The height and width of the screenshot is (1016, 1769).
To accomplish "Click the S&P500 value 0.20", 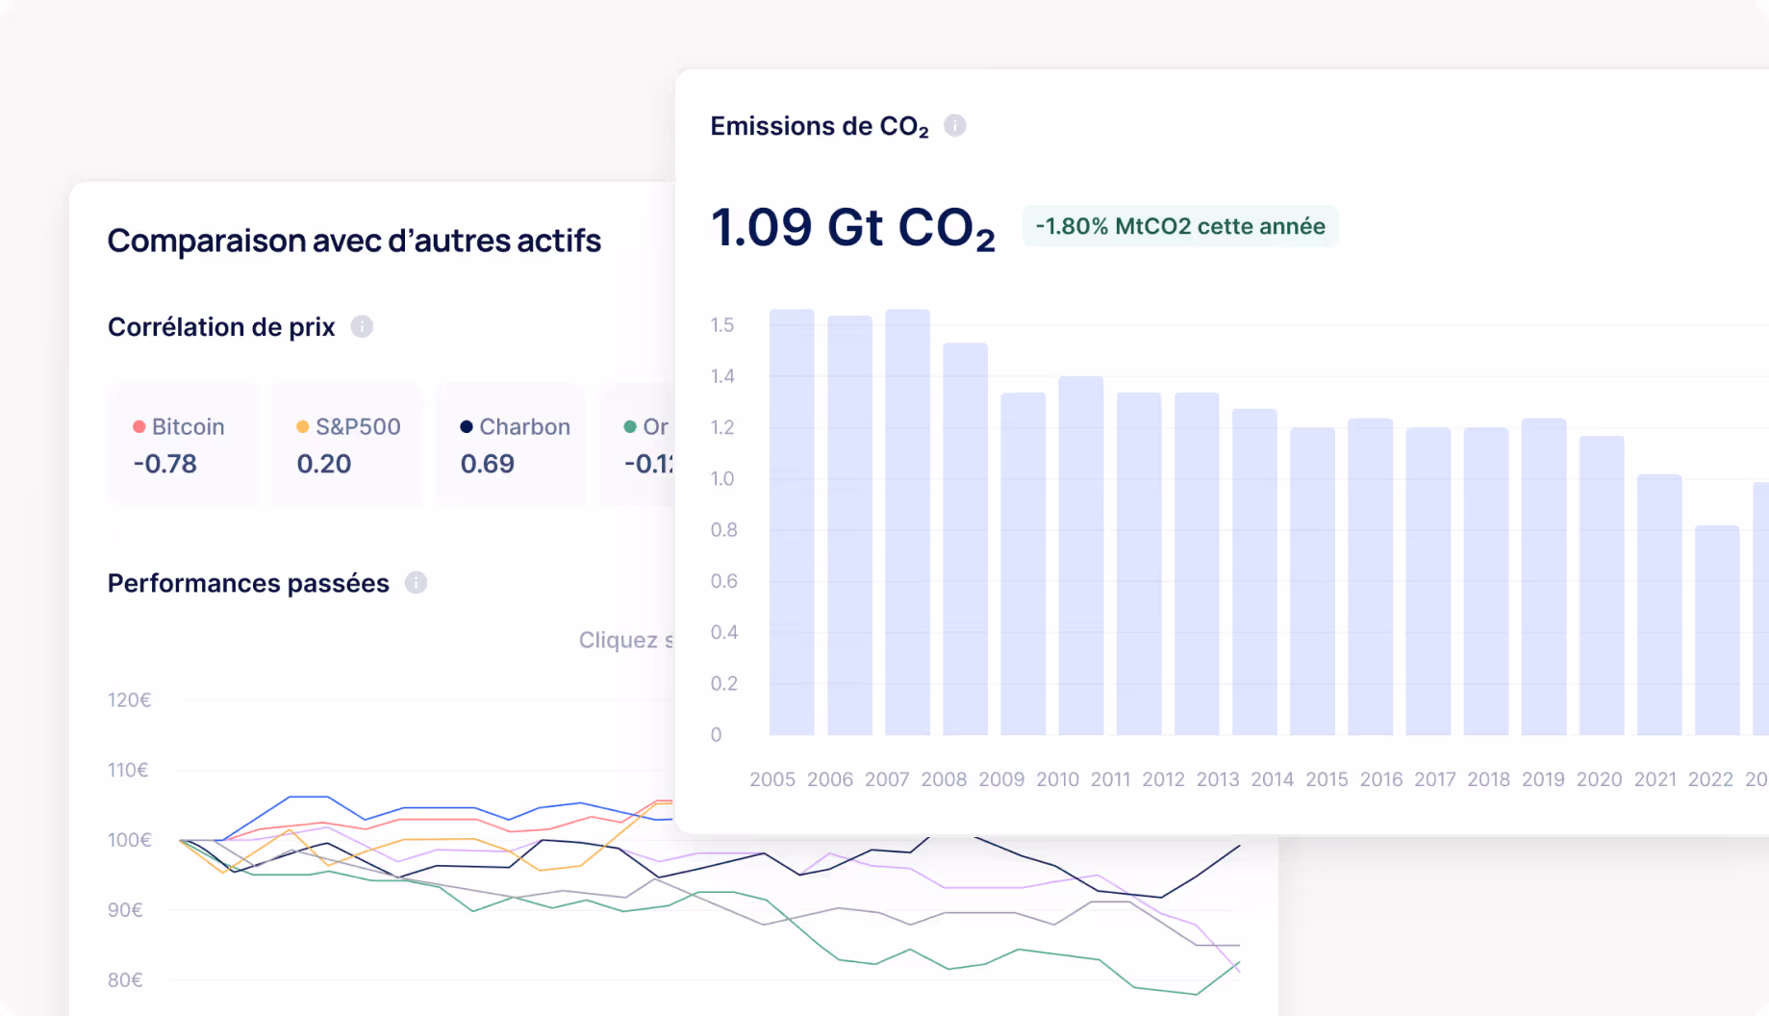I will (324, 464).
